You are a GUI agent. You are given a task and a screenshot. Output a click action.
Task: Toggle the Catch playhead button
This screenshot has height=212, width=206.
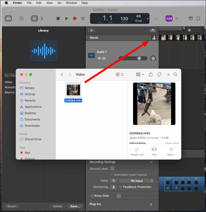click(x=153, y=30)
